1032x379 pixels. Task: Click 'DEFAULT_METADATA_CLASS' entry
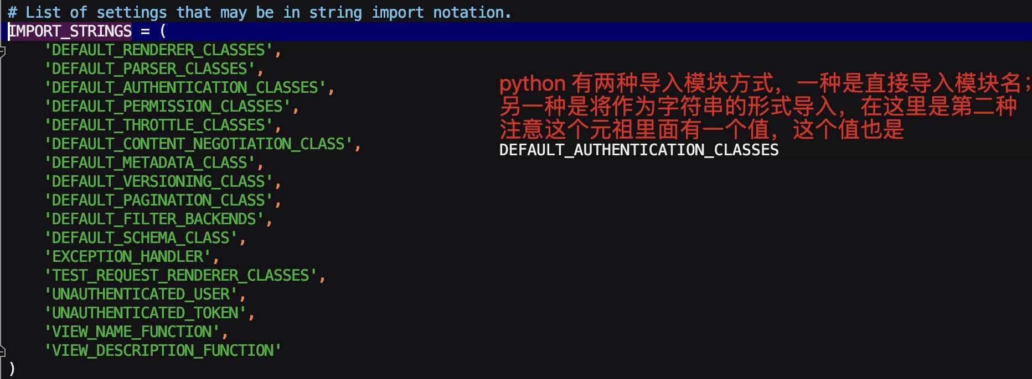[150, 163]
